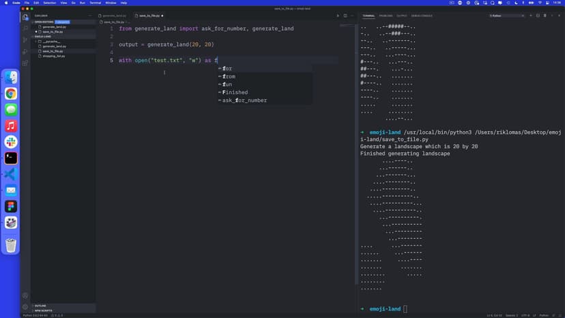Open the Extensions view in activity bar
565x318 pixels.
click(x=25, y=62)
